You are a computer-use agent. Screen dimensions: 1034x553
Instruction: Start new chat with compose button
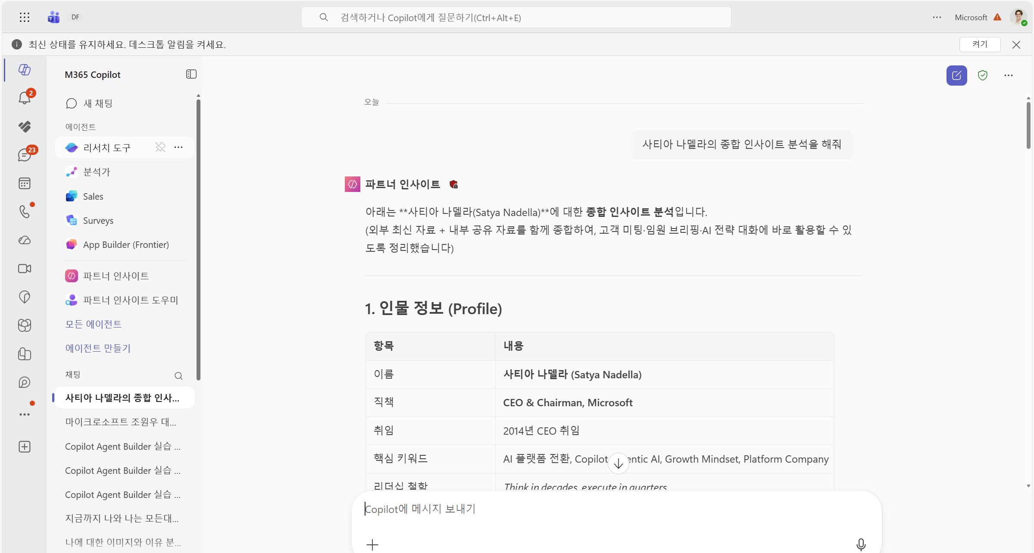click(956, 75)
